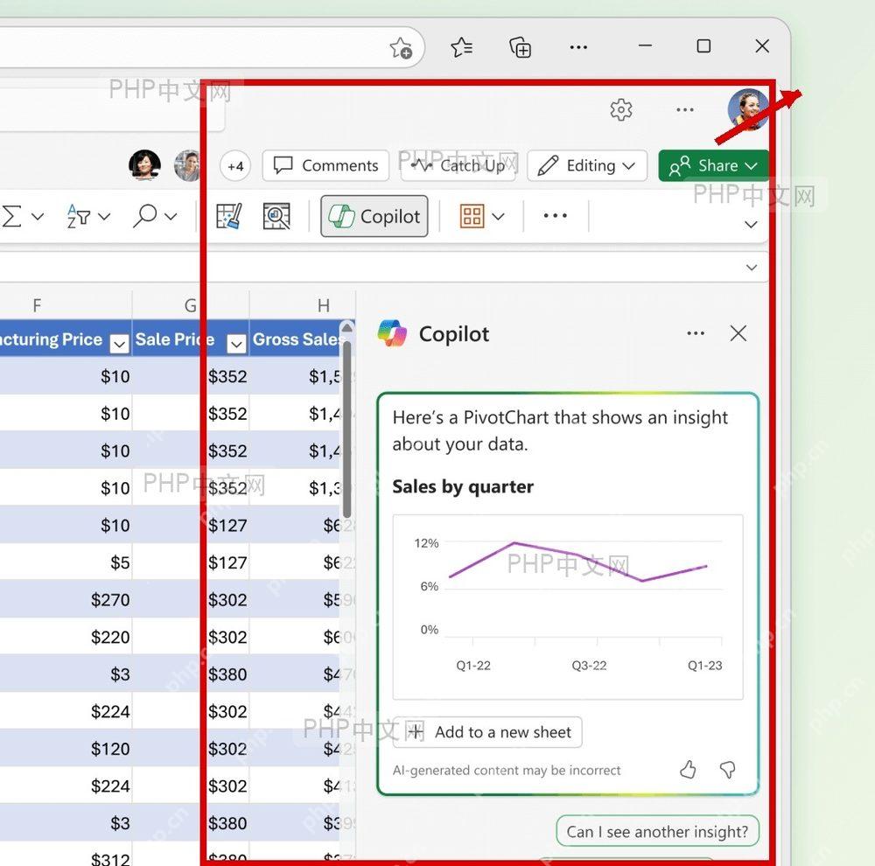The width and height of the screenshot is (875, 866).
Task: Click the spreadsheet vertical scrollbar thumb
Action: click(x=346, y=430)
